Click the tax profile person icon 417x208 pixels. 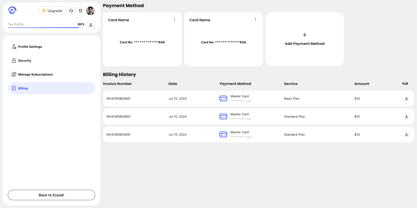(91, 25)
